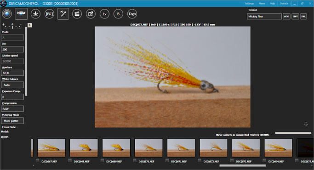Tick the checkbox for DSC0675 thumbnail

pyautogui.click(x=297, y=160)
